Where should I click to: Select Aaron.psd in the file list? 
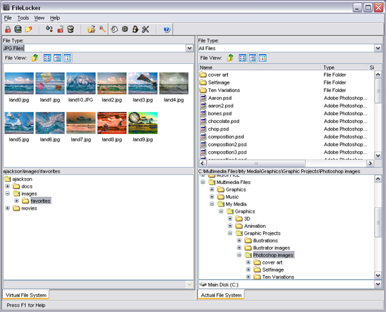(x=220, y=98)
